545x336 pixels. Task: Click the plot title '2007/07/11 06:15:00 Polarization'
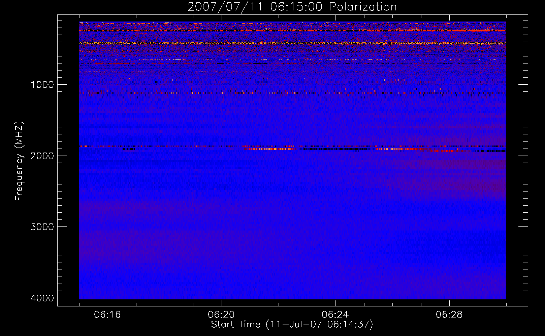(x=292, y=7)
